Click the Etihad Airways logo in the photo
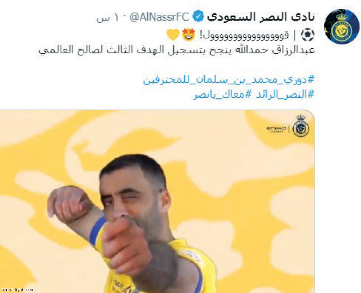Viewport: 361px width, 293px height. (x=276, y=129)
